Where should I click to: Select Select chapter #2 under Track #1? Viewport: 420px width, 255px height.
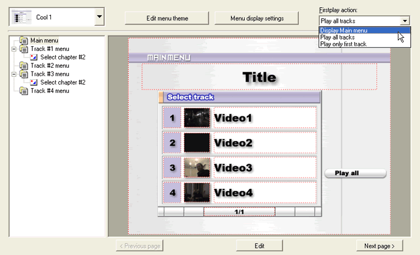(63, 58)
